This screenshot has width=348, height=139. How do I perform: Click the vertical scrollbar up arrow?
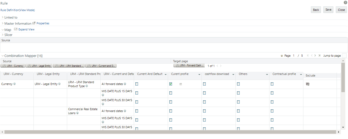(343, 61)
